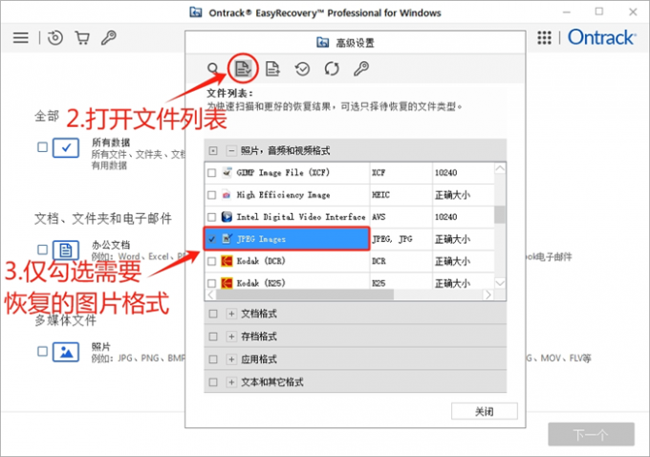Screen dimensions: 650x457
Task: Check the GIMP Image File (XCF) checkbox
Action: (x=212, y=172)
